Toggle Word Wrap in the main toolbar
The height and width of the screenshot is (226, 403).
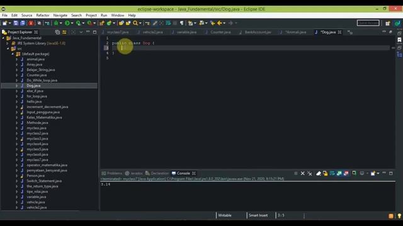point(168,23)
